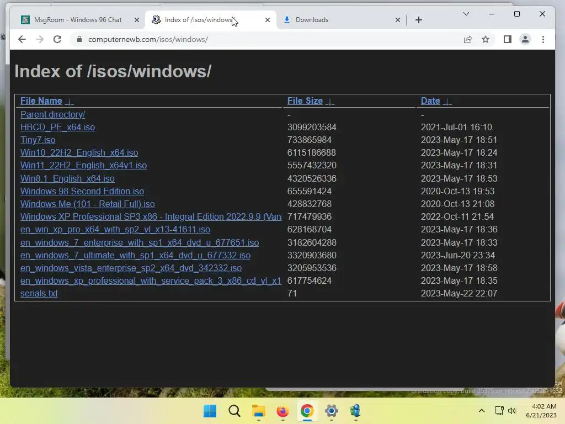The height and width of the screenshot is (424, 565).
Task: Open the browser side panel
Action: pyautogui.click(x=508, y=39)
